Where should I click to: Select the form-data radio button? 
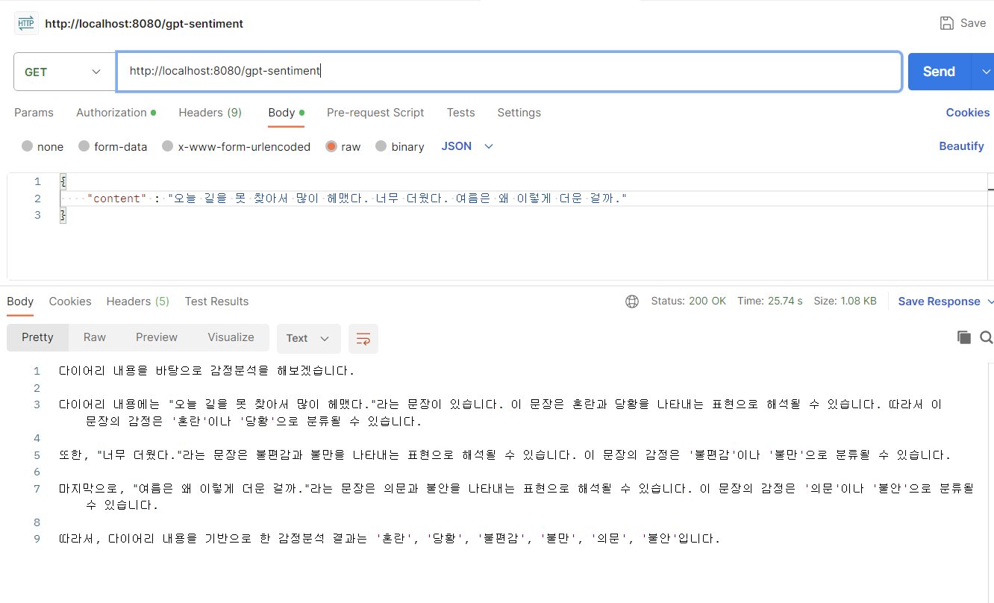click(84, 146)
